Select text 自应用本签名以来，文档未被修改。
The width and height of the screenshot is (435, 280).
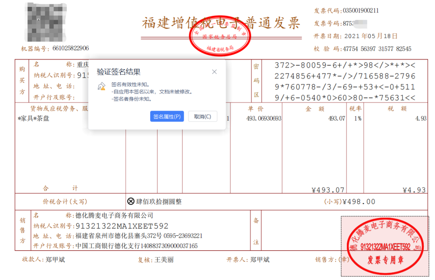(x=153, y=91)
